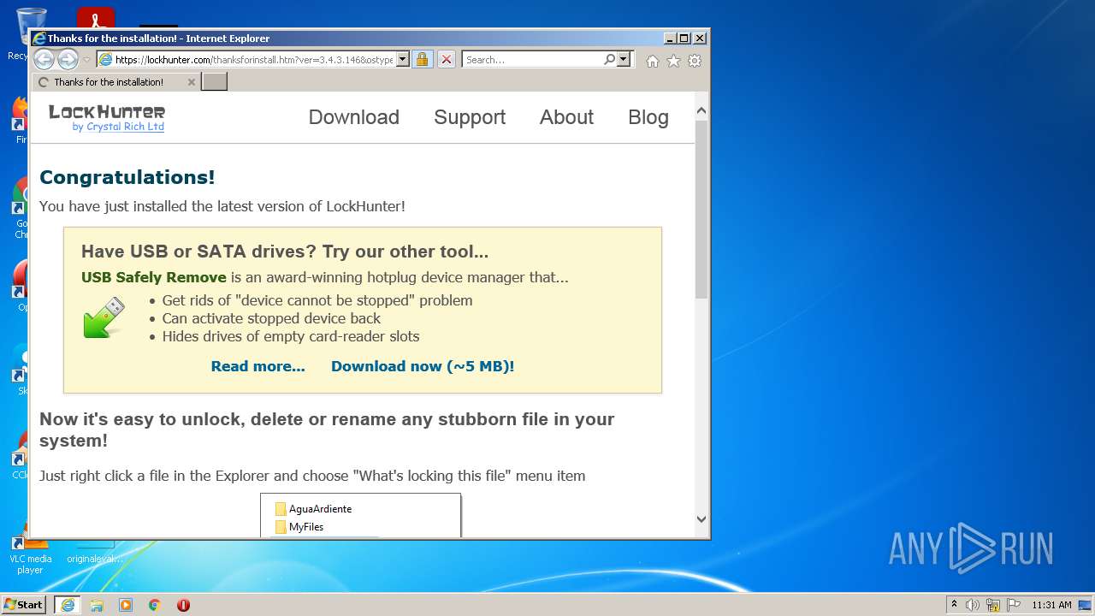The height and width of the screenshot is (616, 1095).
Task: Close the 'Thanks for the installation!' tab
Action: point(192,82)
